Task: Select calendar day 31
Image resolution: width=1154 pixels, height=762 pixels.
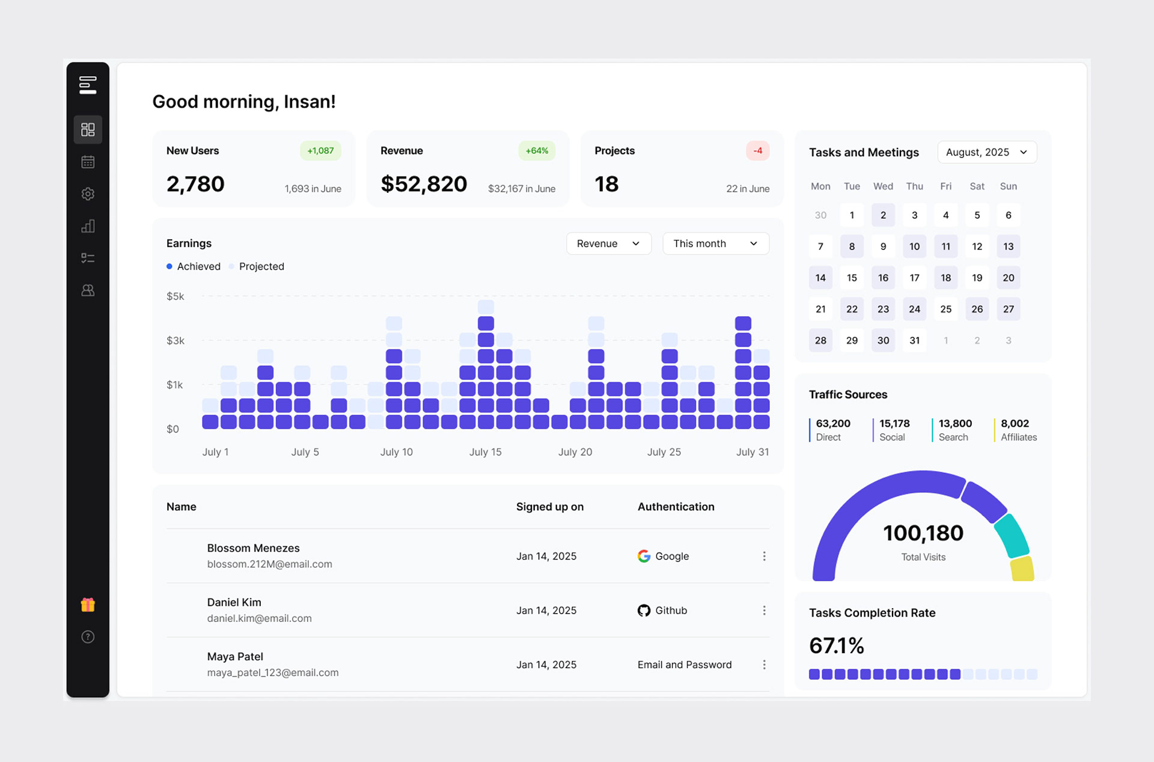Action: pyautogui.click(x=914, y=340)
